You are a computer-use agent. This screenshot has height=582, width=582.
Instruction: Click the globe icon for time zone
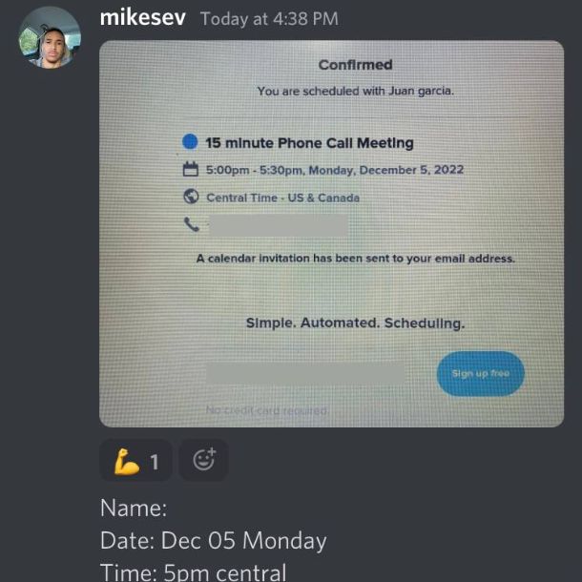pyautogui.click(x=191, y=197)
